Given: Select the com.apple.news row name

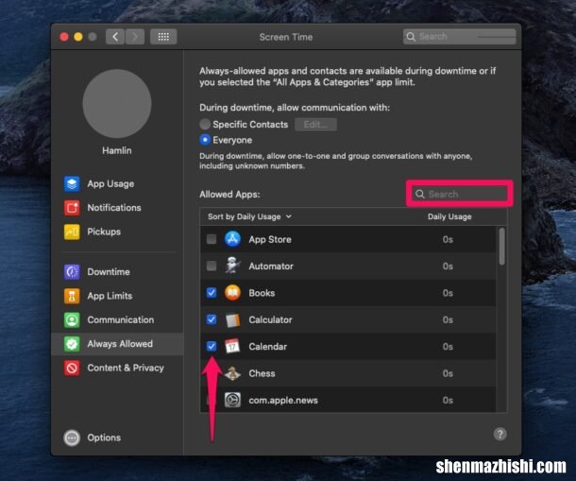Looking at the screenshot, I should (283, 400).
